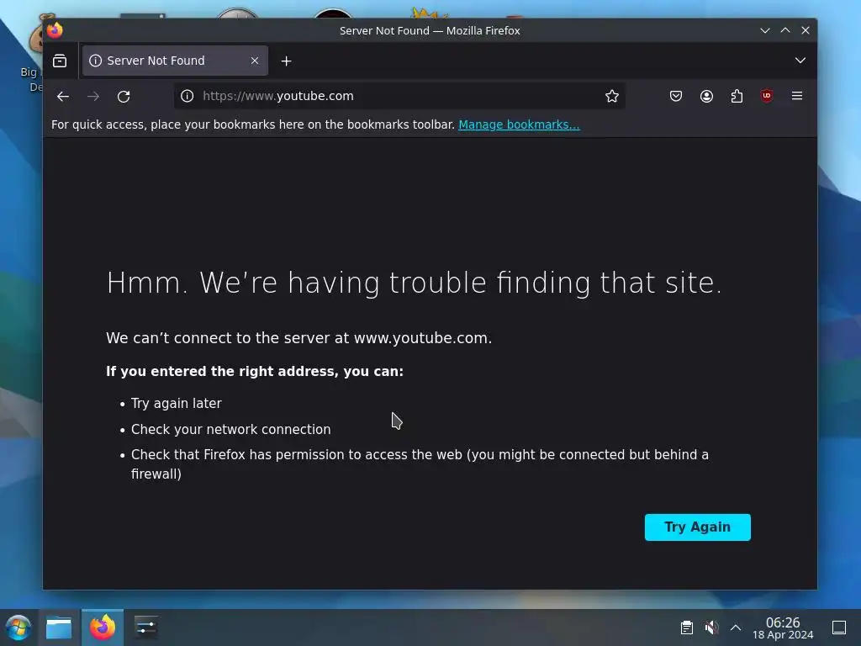Open the uBlock Origin extension
The image size is (861, 646).
tap(767, 96)
